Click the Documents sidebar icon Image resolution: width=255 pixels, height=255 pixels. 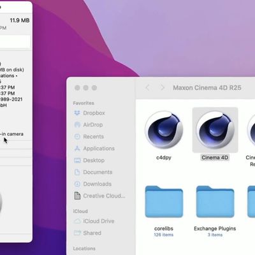[77, 172]
